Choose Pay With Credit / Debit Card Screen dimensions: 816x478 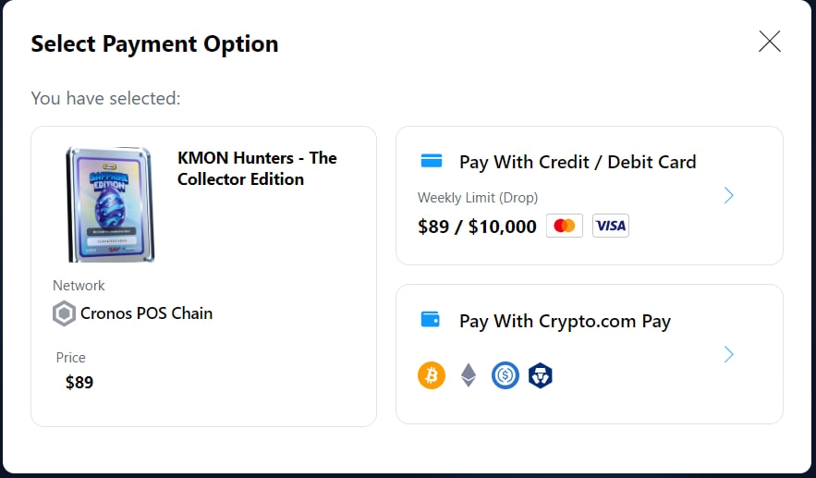[578, 162]
